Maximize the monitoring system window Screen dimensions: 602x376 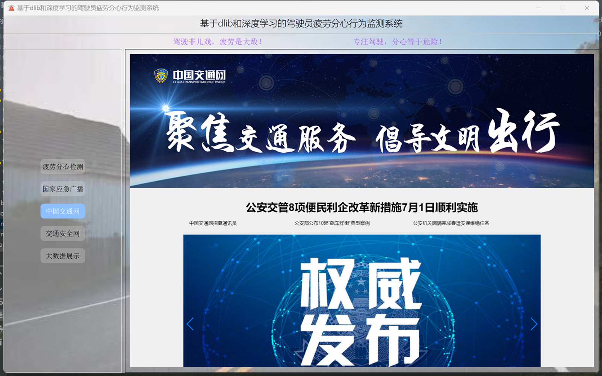[x=563, y=8]
